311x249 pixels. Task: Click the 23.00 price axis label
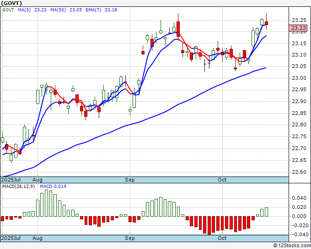click(x=299, y=78)
